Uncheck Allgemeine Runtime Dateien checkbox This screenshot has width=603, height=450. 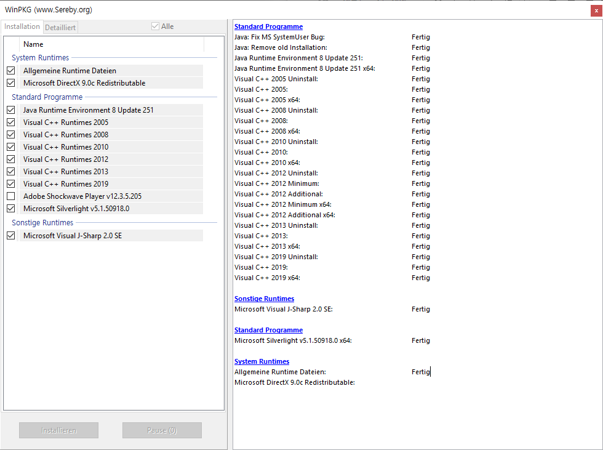[x=11, y=70]
